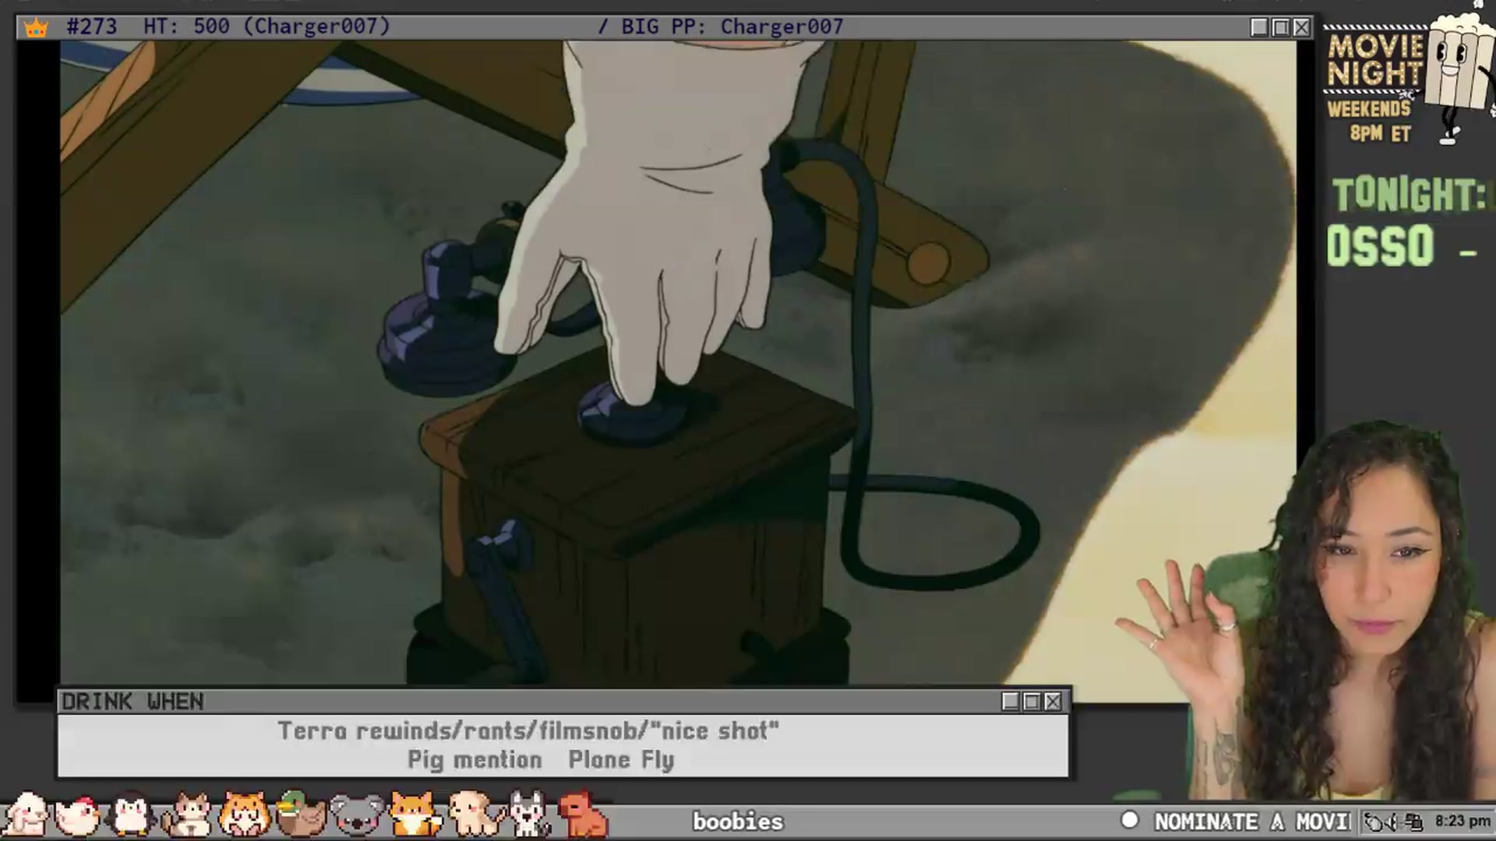1496x841 pixels.
Task: Click the mouse tray icon
Action: (x=1374, y=822)
